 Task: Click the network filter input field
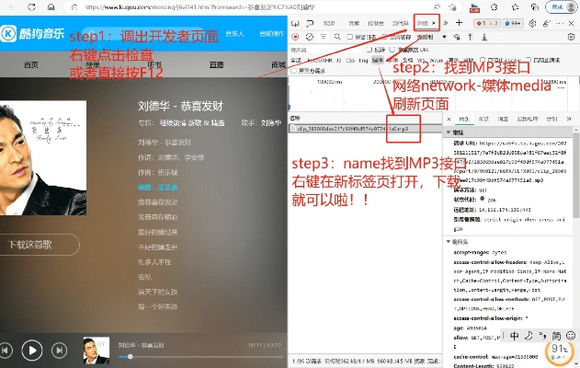326,50
